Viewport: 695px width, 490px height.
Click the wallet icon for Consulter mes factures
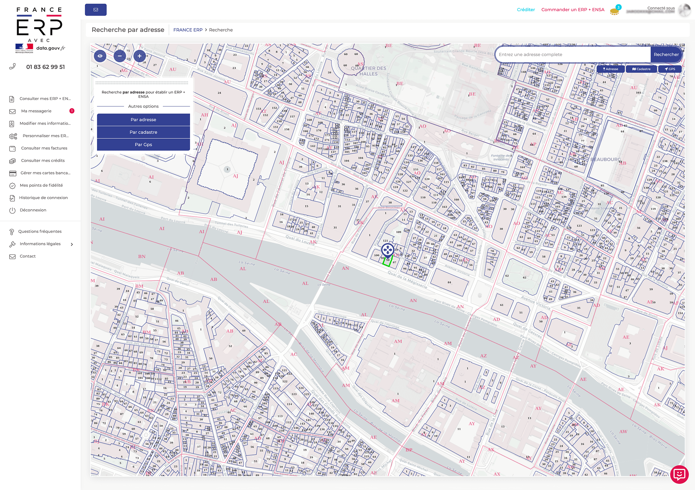(12, 149)
